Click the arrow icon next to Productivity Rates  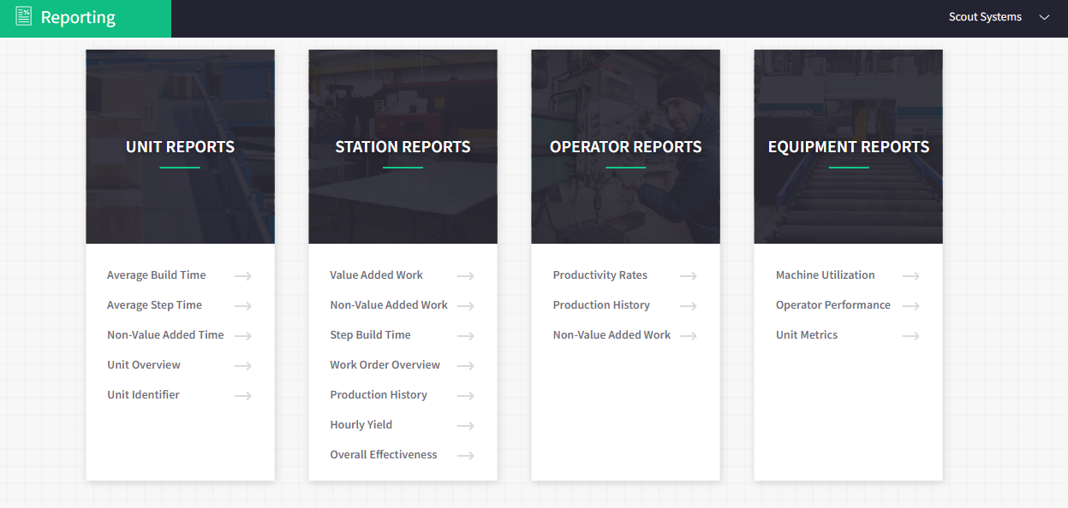tap(689, 276)
